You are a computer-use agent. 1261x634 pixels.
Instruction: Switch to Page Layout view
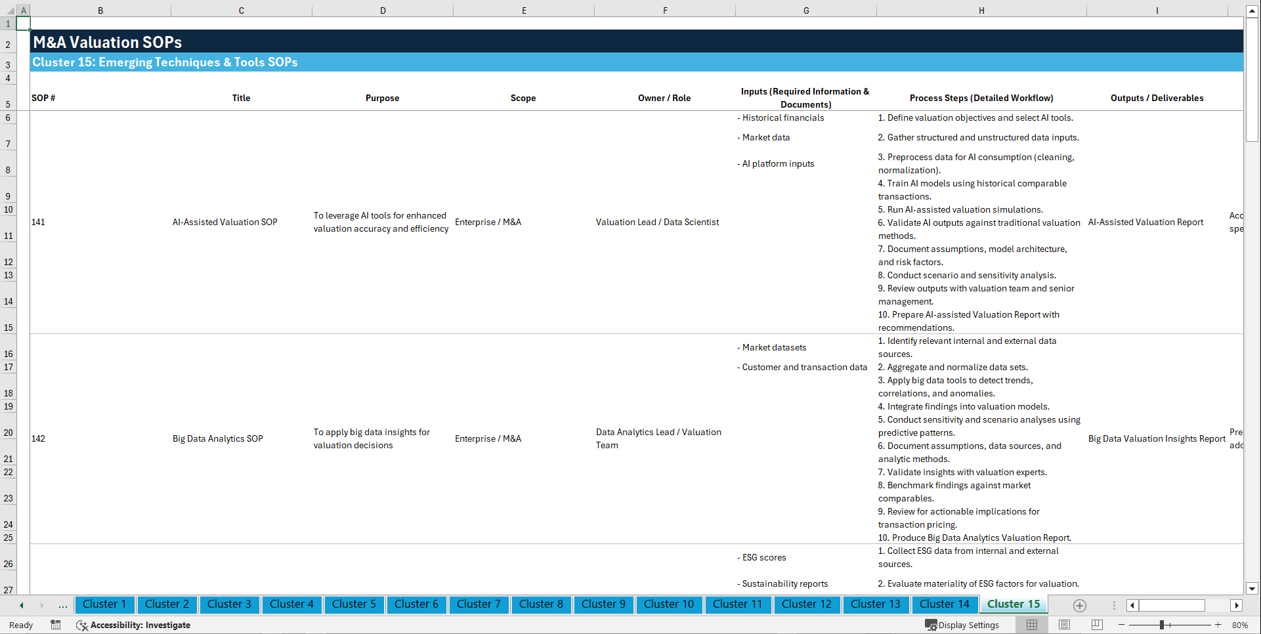click(x=1063, y=625)
